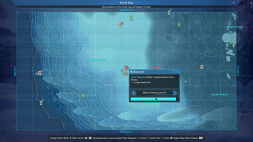Click the Rank 2 Enemy Level 55 selector
Image resolution: width=253 pixels, height=142 pixels.
coord(154,93)
